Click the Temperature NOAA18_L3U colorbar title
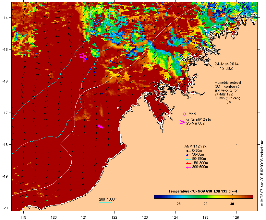Image resolution: width=266 pixels, height=220 pixels. (x=203, y=192)
